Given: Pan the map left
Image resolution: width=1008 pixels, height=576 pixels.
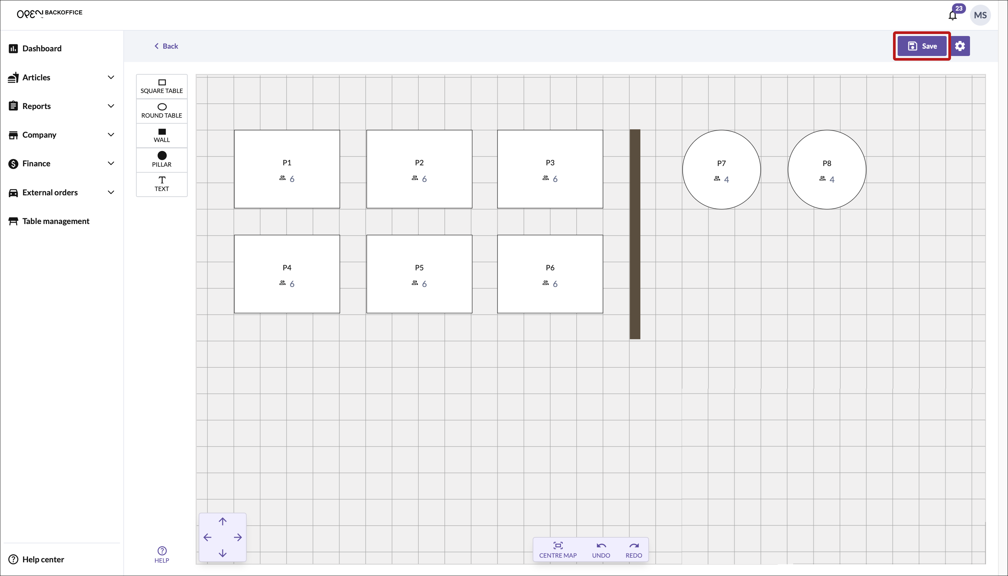Looking at the screenshot, I should point(207,537).
